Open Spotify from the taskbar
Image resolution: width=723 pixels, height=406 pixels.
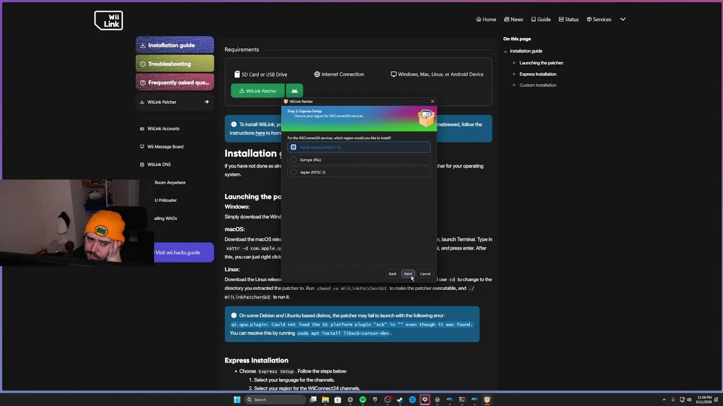[363, 400]
